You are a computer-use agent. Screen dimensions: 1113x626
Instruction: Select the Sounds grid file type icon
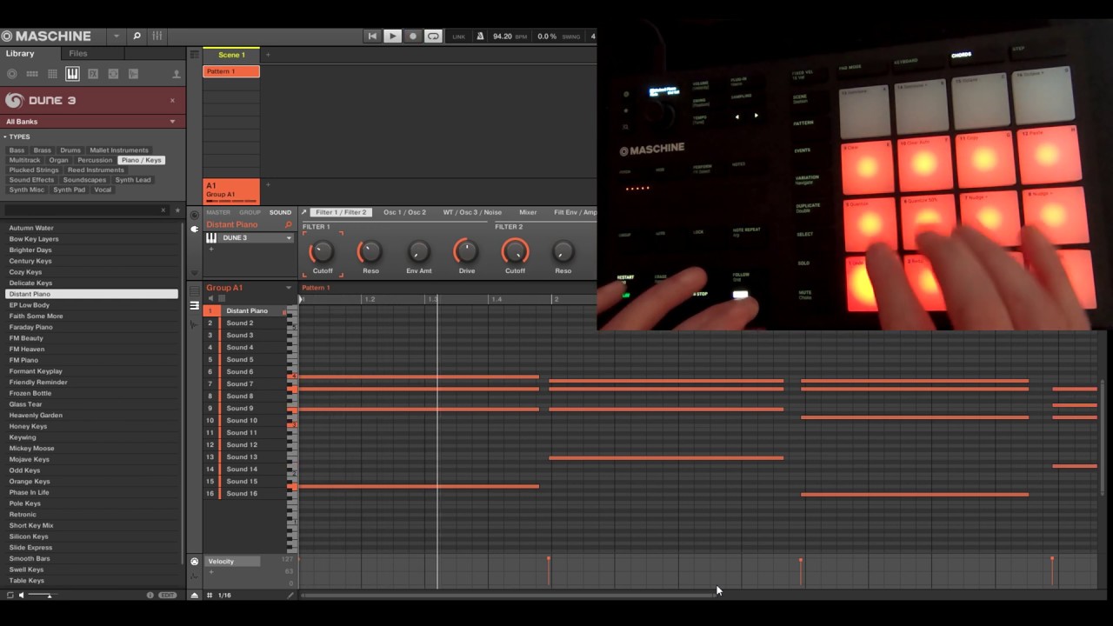[52, 74]
